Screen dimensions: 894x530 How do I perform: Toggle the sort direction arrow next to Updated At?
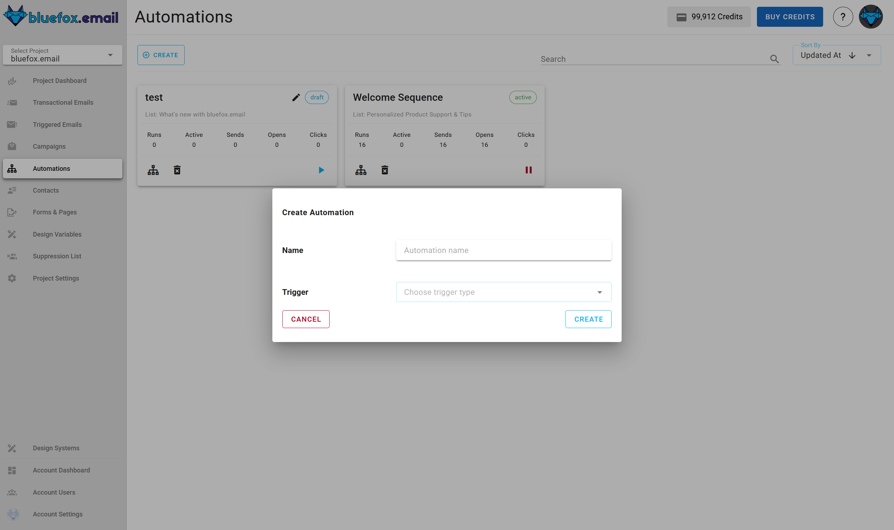[x=852, y=55]
